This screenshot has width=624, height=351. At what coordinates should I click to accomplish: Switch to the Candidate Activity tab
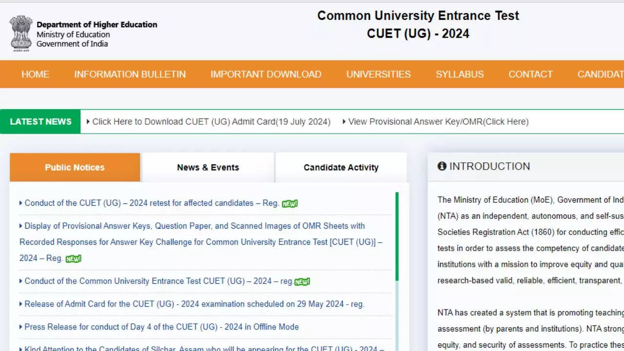click(x=341, y=167)
